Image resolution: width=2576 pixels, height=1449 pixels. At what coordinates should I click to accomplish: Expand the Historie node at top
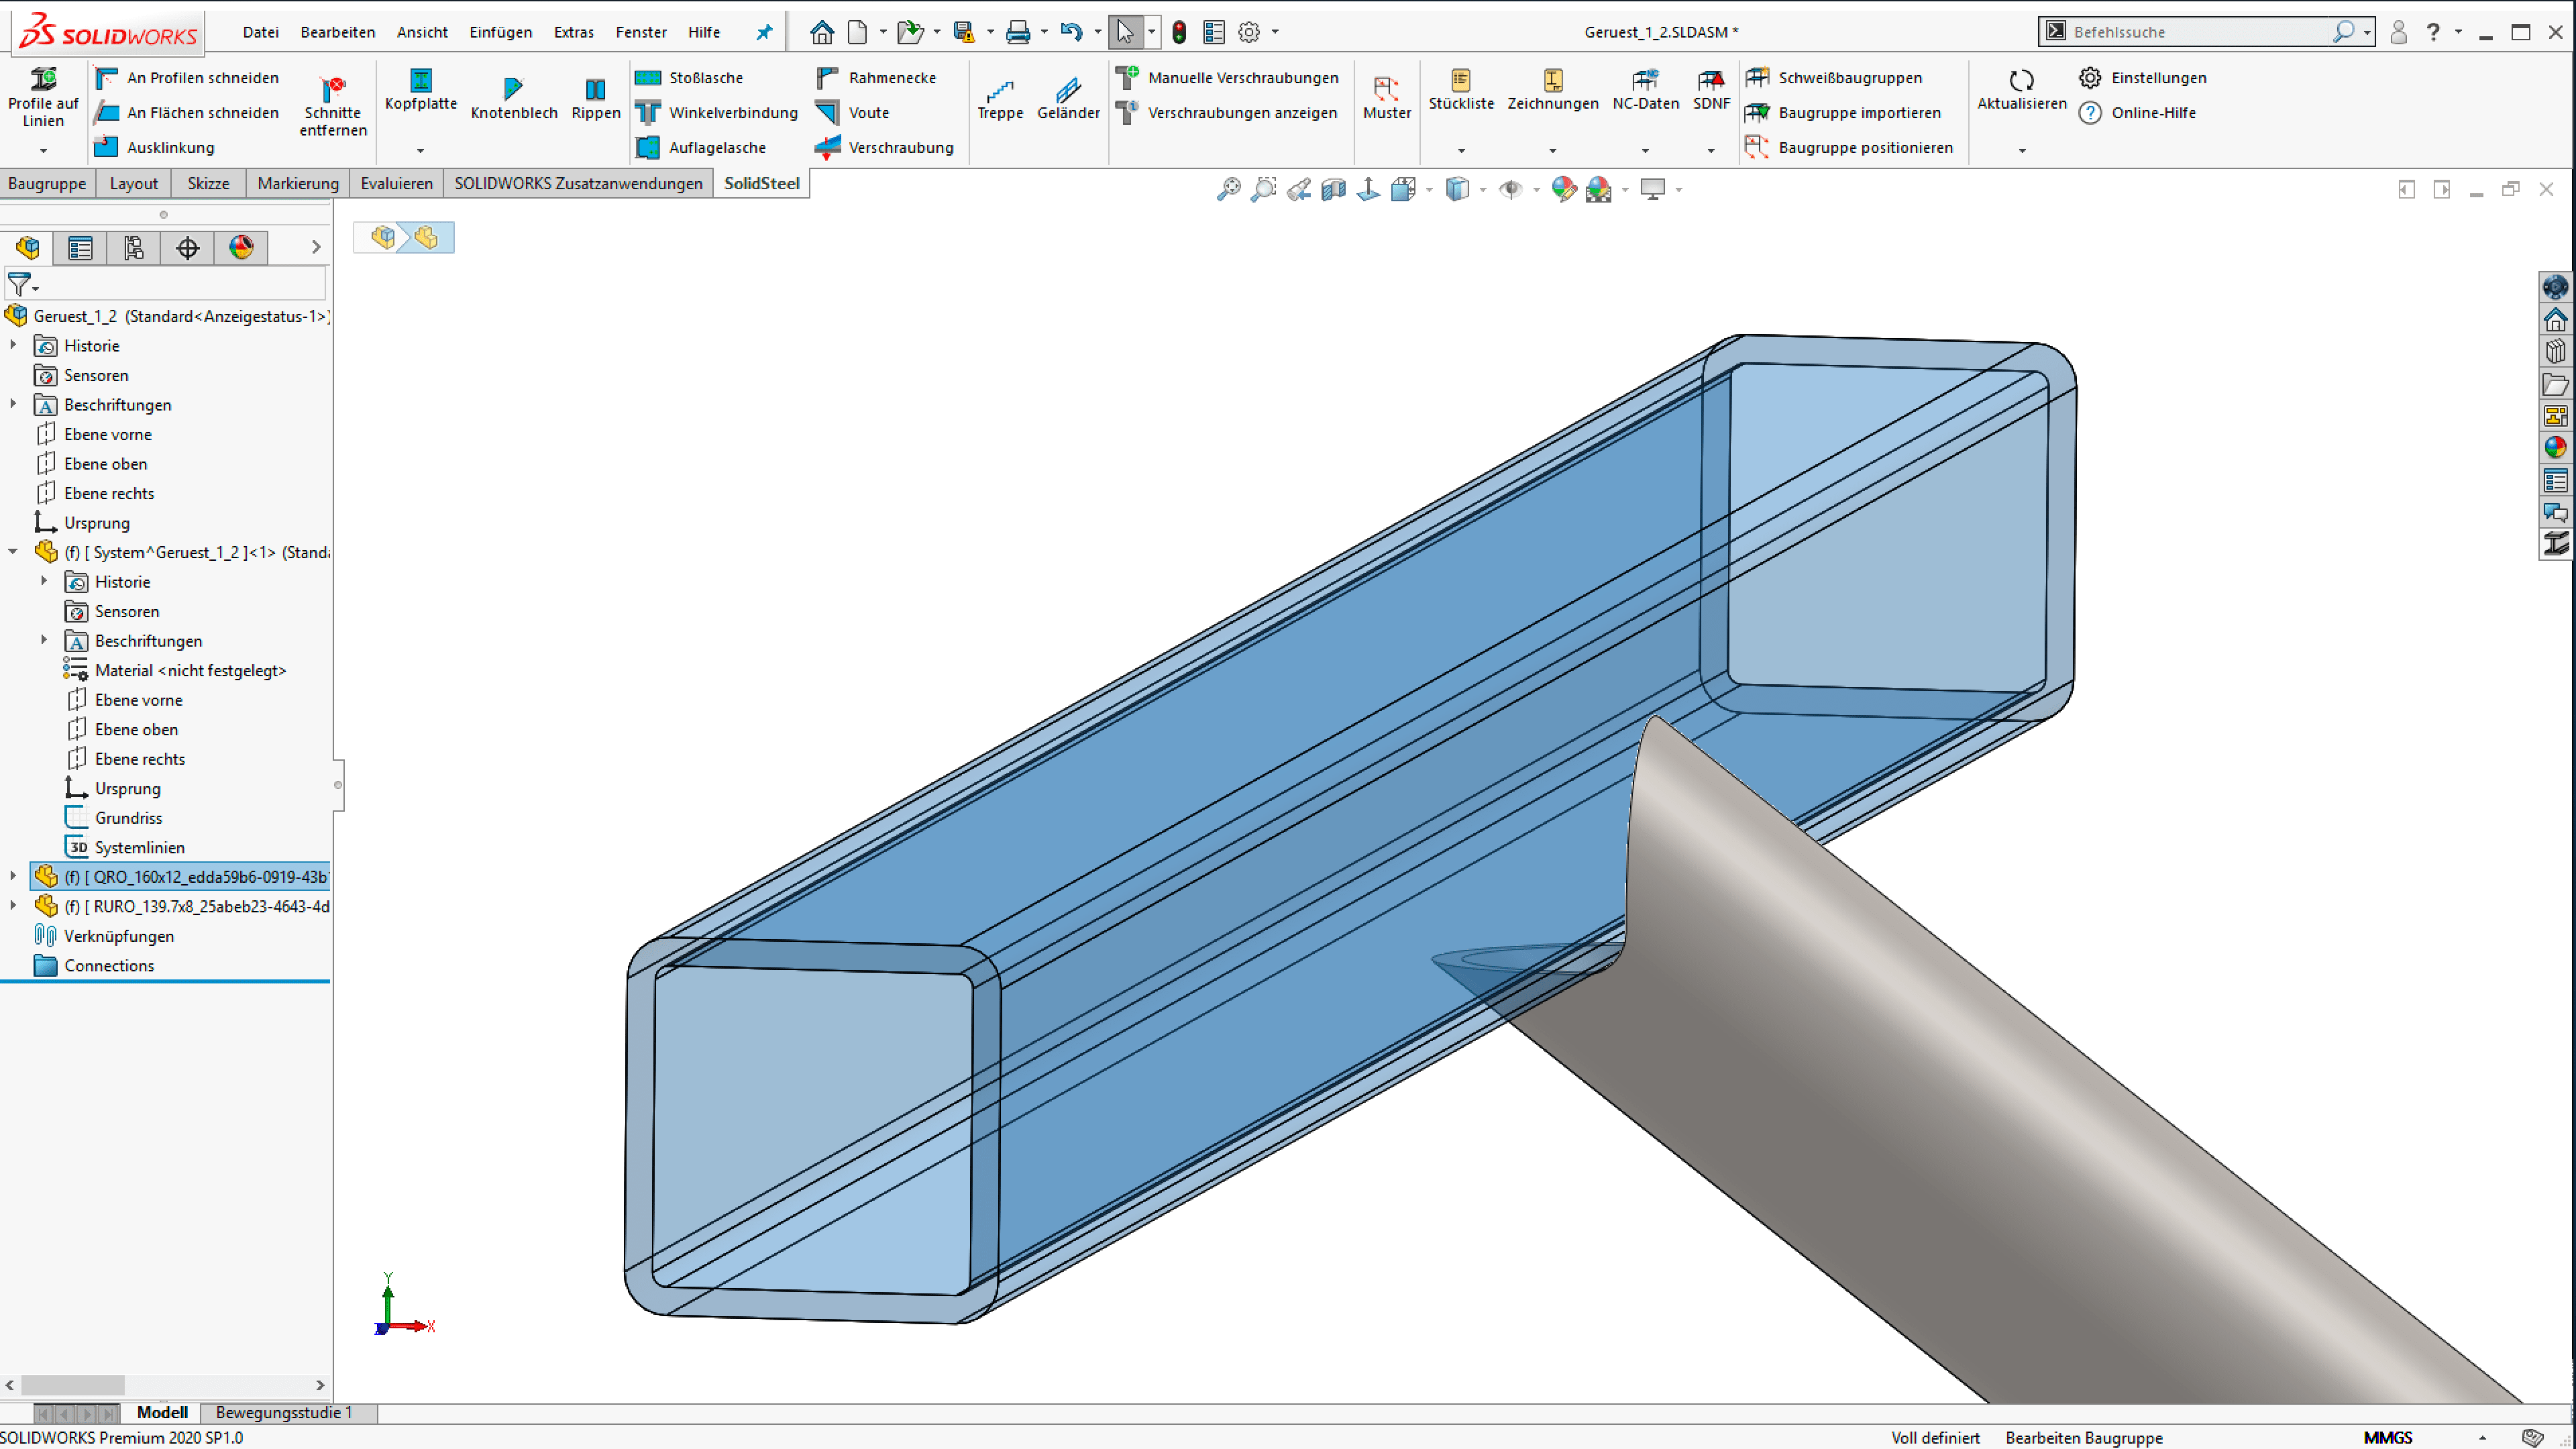click(13, 345)
